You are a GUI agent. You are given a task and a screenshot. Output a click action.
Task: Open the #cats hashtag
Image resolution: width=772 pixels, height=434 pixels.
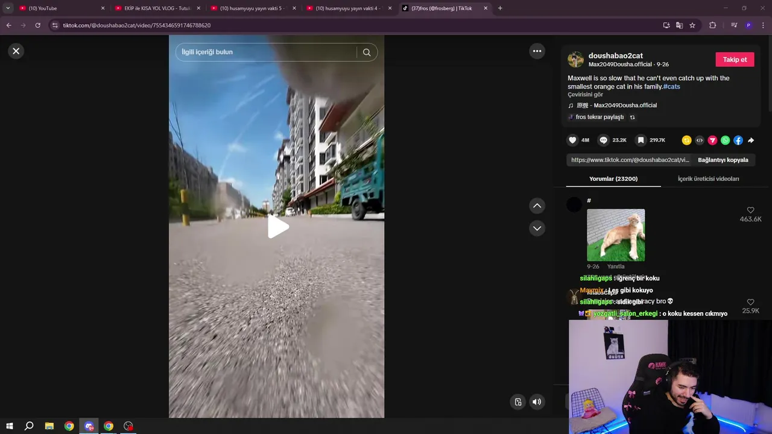click(671, 87)
